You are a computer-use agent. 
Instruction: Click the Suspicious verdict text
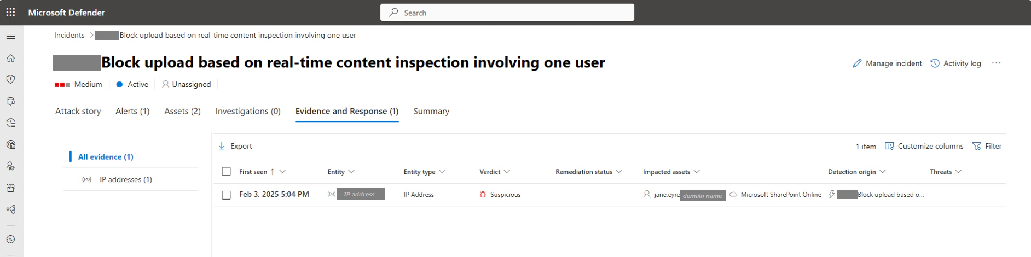[505, 195]
